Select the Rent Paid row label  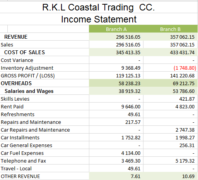pos(12,107)
